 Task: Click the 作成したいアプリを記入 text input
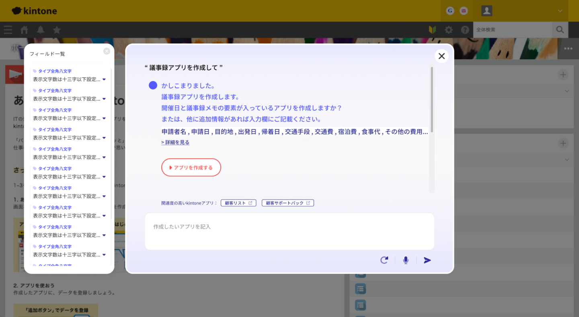pos(289,231)
